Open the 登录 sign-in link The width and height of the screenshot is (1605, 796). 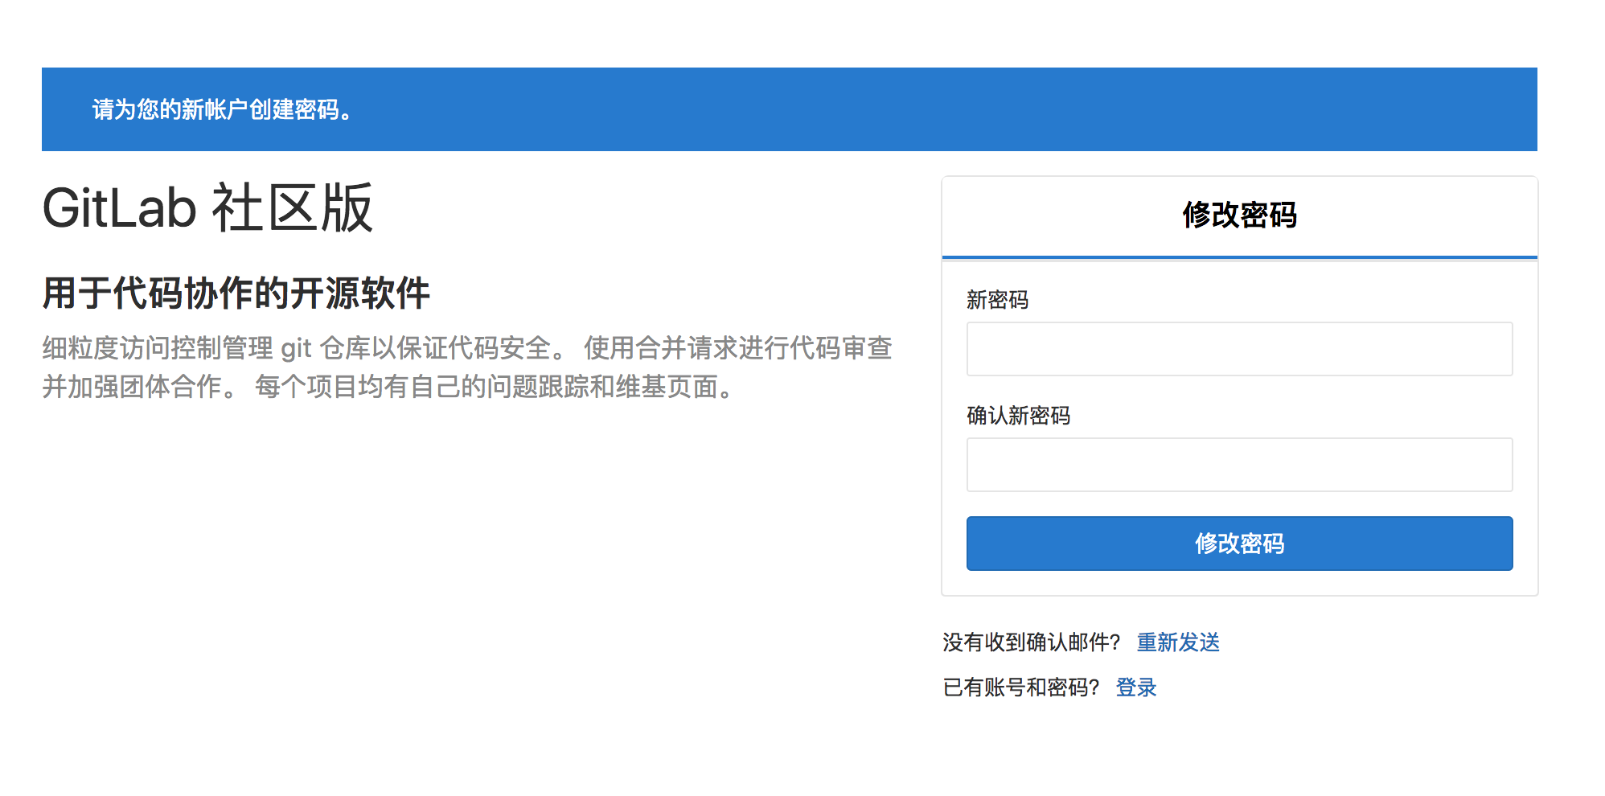coord(1136,687)
